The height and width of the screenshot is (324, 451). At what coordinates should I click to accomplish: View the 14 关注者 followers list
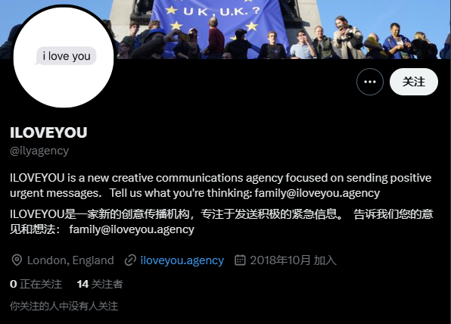100,284
